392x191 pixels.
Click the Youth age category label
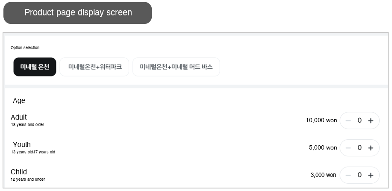pos(22,144)
